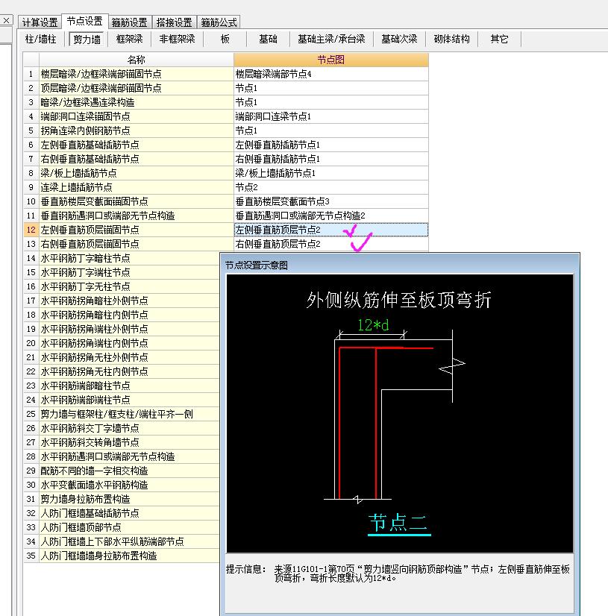Open the 箍筋设置 tab
Image resolution: width=608 pixels, height=616 pixels.
[129, 22]
